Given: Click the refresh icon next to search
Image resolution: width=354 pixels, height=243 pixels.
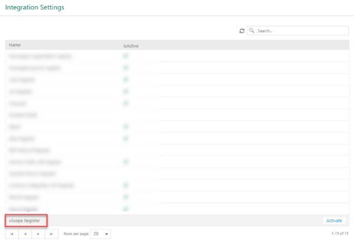Looking at the screenshot, I should click(242, 31).
